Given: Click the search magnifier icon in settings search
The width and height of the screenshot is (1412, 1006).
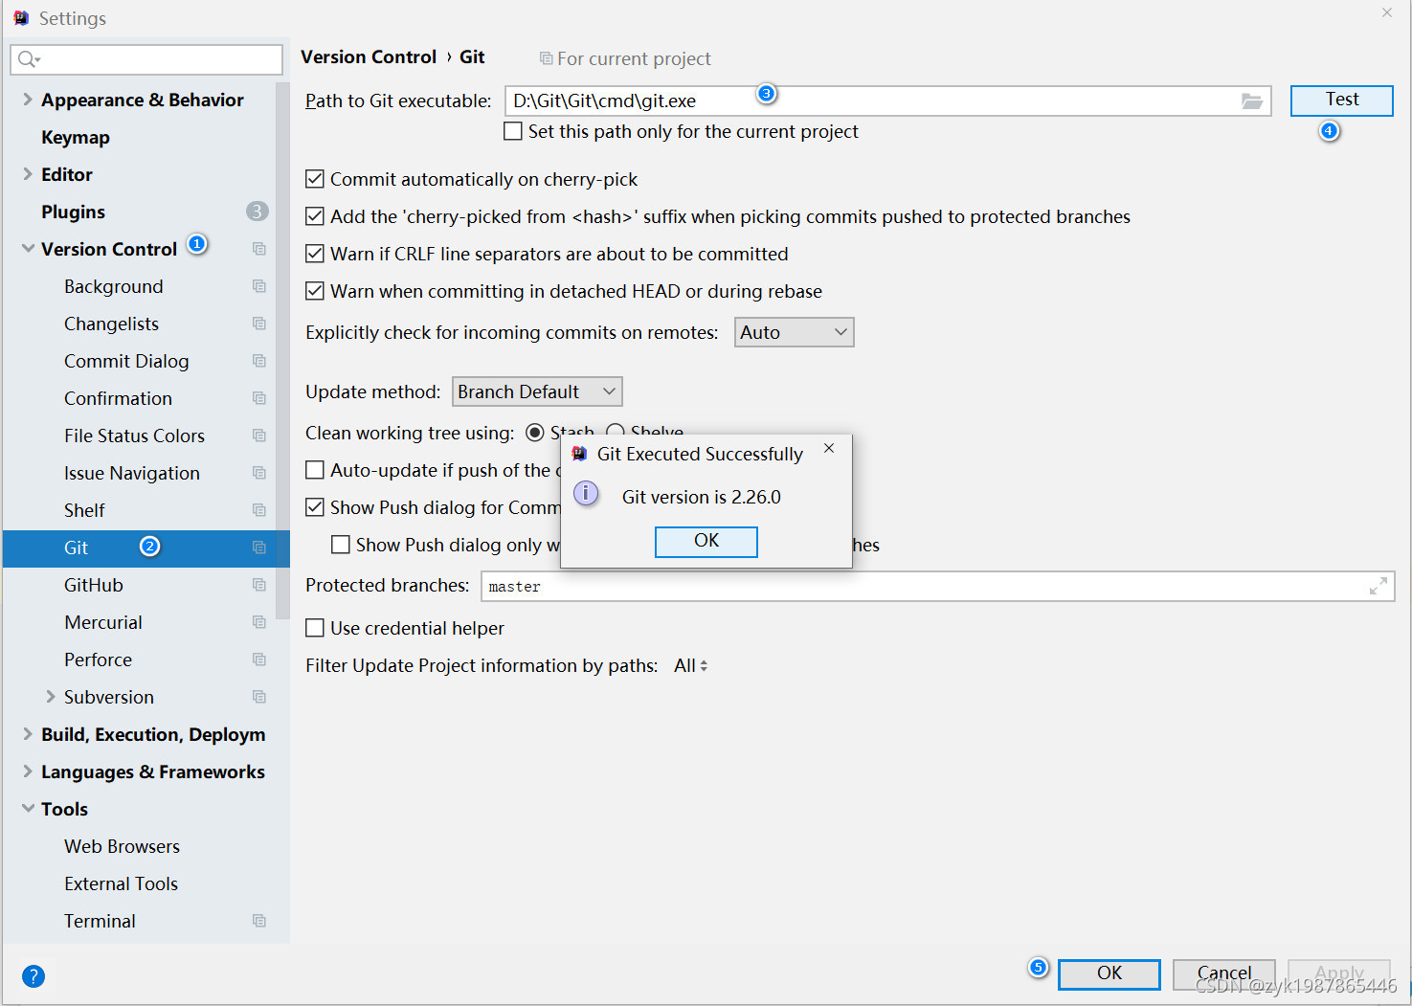Looking at the screenshot, I should [x=28, y=59].
